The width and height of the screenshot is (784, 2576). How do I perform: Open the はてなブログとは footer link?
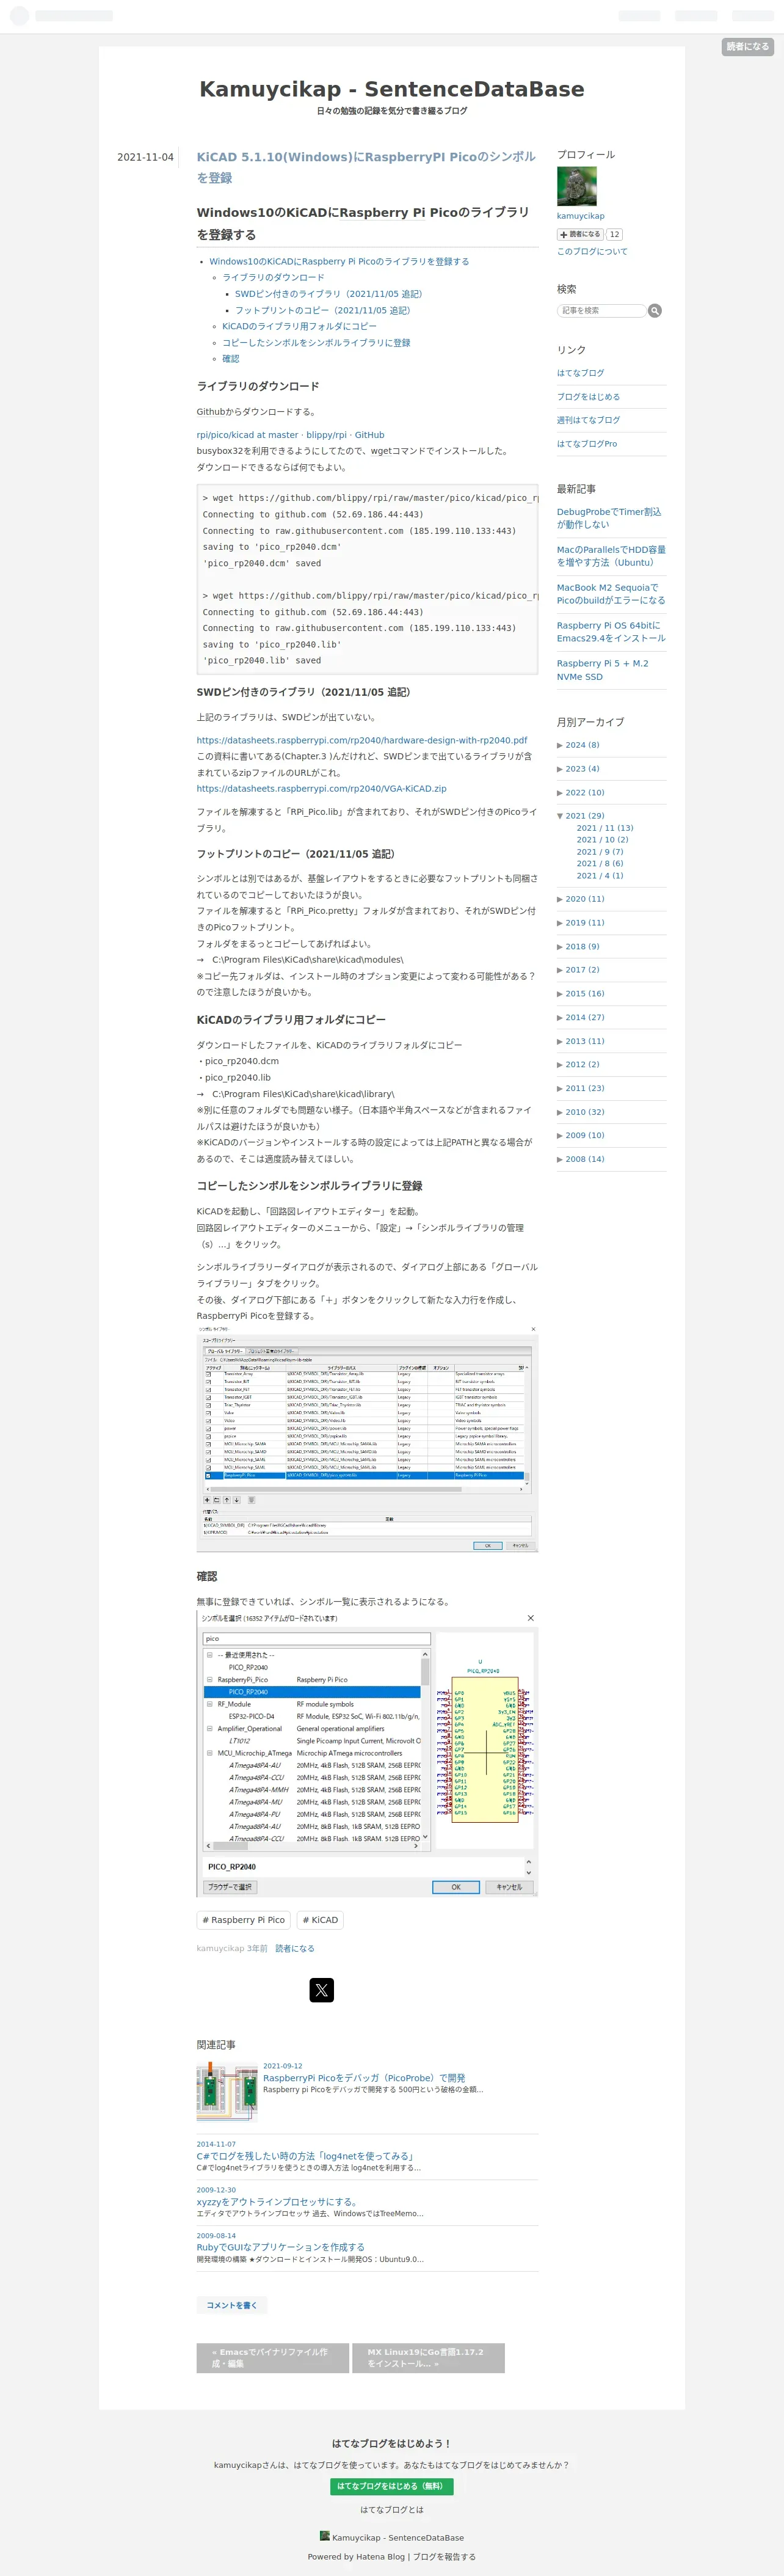[x=392, y=2510]
